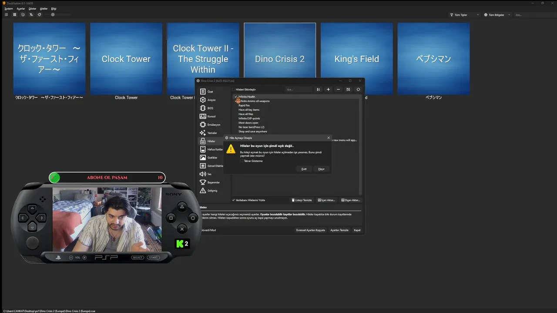The width and height of the screenshot is (557, 313).
Task: Open the System menu
Action: click(x=9, y=8)
